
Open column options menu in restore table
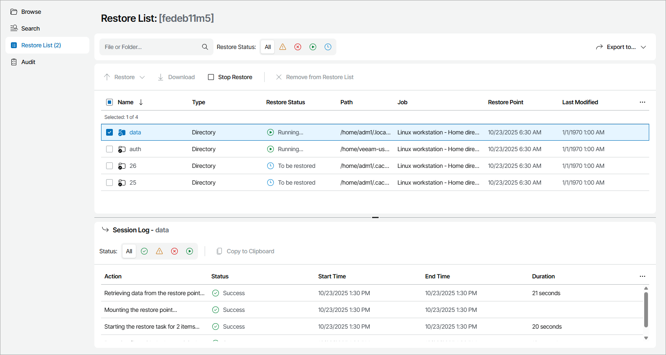click(642, 102)
